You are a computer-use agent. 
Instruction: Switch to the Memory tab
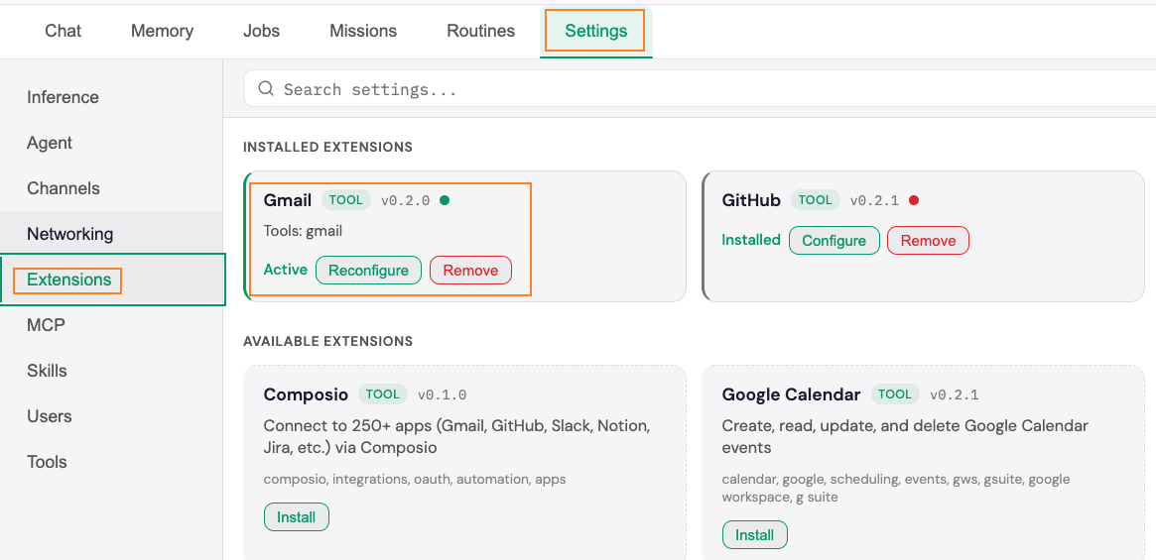[x=162, y=31]
